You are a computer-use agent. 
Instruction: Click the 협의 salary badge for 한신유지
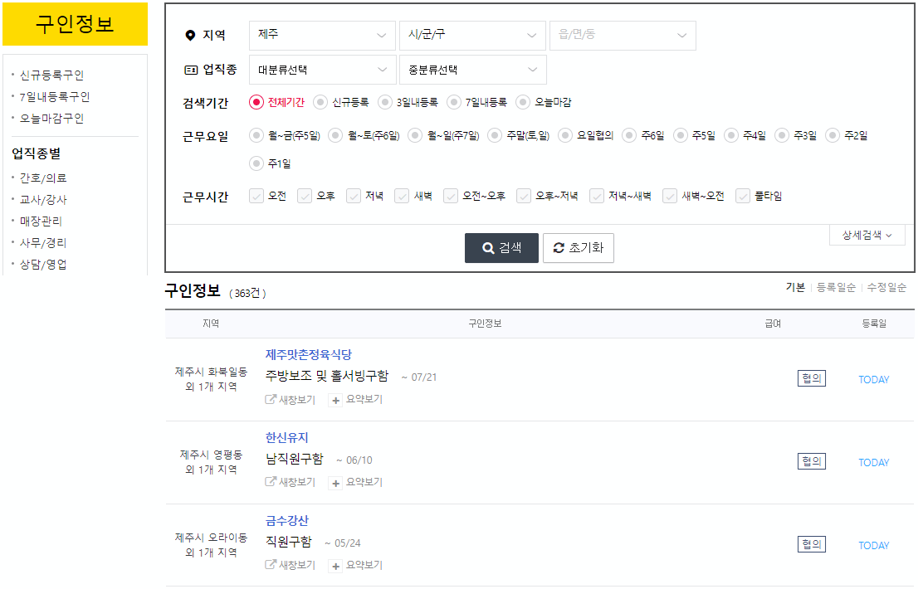click(x=811, y=461)
